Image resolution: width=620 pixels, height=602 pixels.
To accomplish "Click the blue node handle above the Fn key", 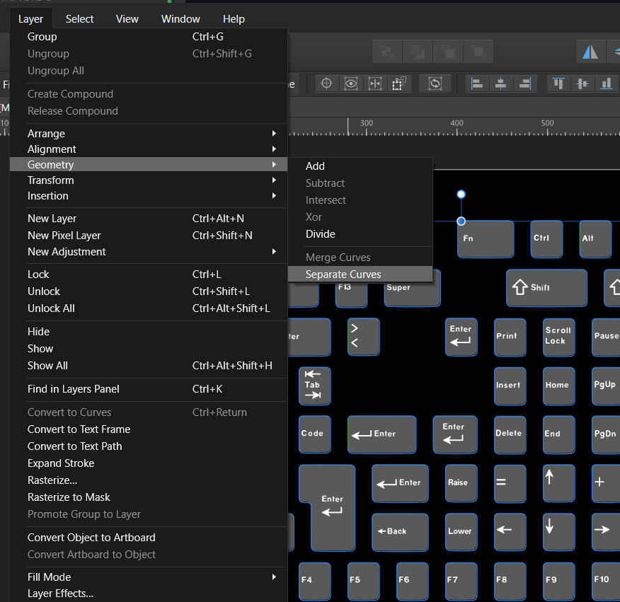I will tap(461, 194).
